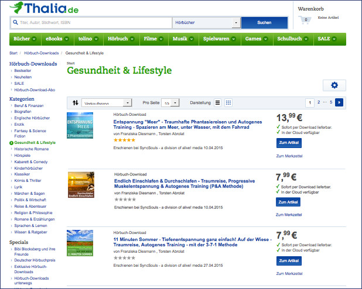
Task: Open Bibi Blocksberg und ihre Freunde special
Action: point(35,252)
